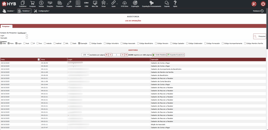
Task: Click the red power logout icon
Action: (263, 4)
